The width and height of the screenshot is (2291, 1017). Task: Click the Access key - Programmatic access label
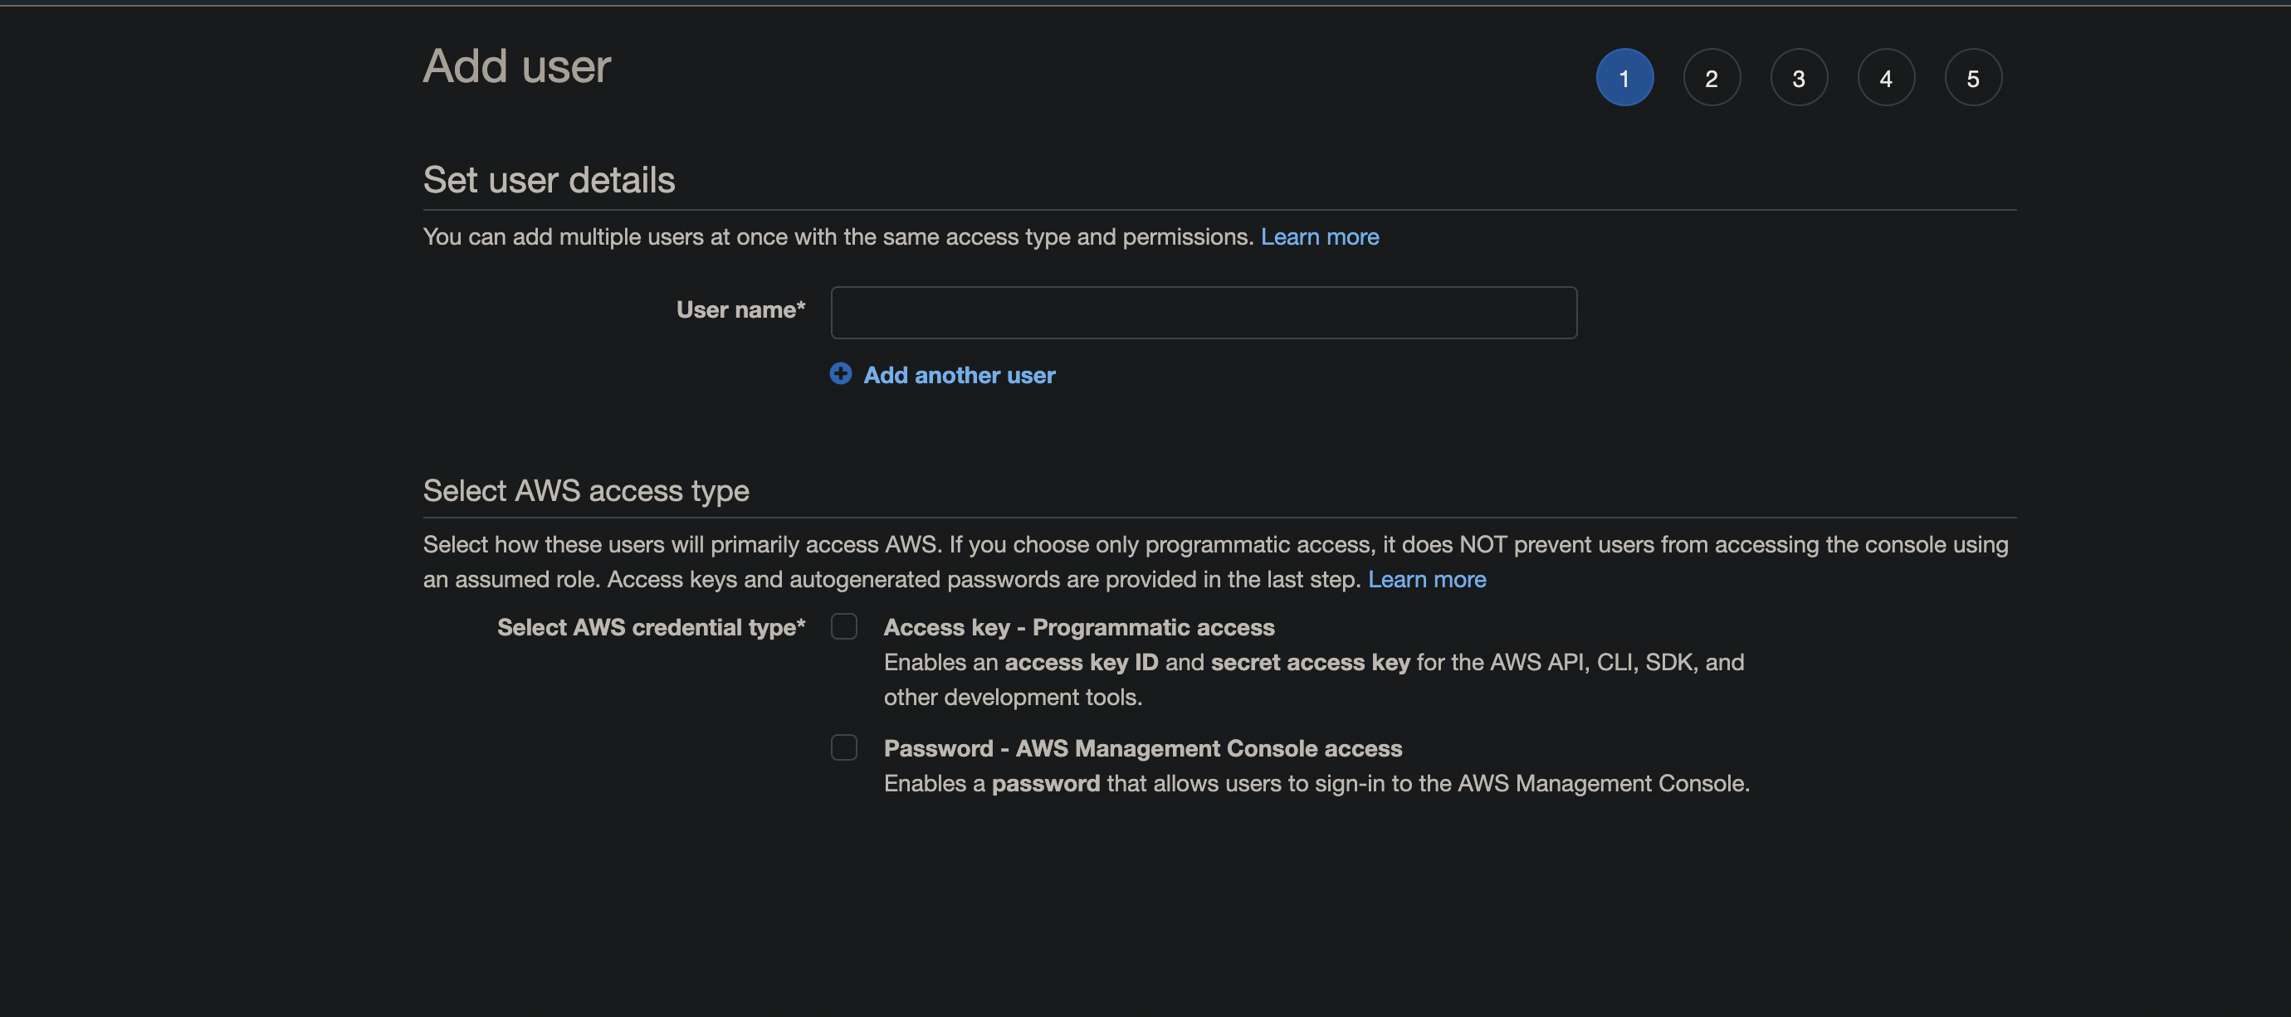[1079, 628]
